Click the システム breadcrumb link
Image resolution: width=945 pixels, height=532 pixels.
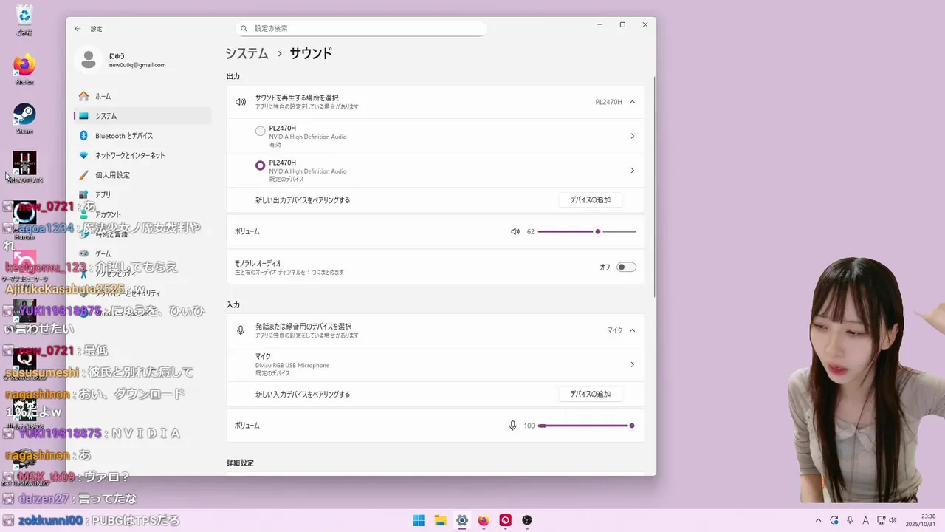pos(247,53)
